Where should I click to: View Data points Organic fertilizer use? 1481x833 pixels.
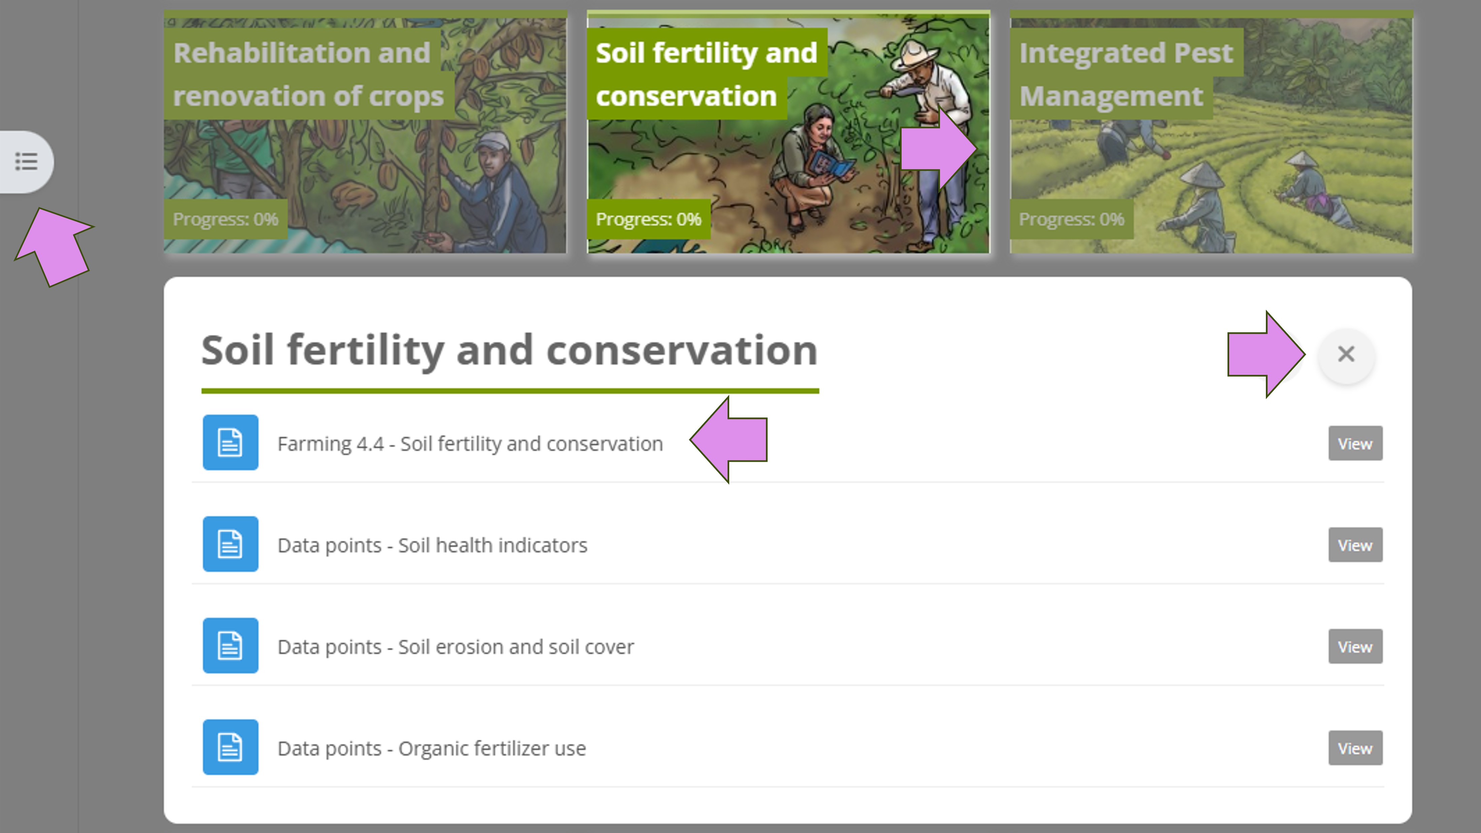pyautogui.click(x=1354, y=749)
